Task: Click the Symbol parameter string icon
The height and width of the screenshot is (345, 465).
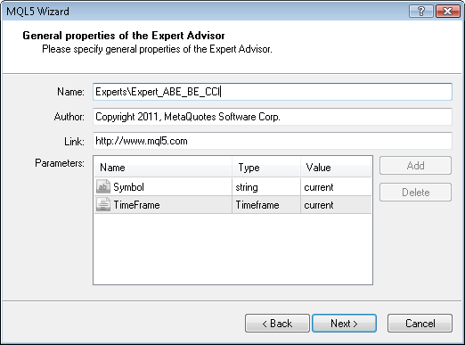Action: [103, 187]
